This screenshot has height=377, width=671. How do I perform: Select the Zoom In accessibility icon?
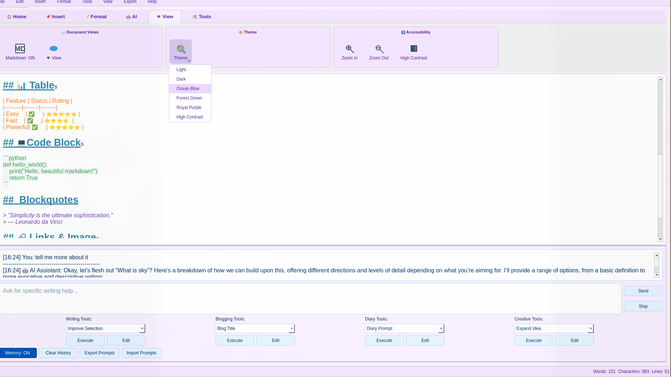(x=349, y=48)
